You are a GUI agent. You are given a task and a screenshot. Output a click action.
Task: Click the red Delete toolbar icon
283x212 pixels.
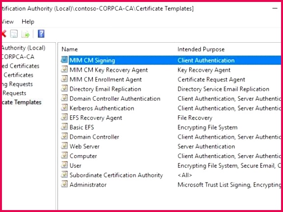pos(4,34)
